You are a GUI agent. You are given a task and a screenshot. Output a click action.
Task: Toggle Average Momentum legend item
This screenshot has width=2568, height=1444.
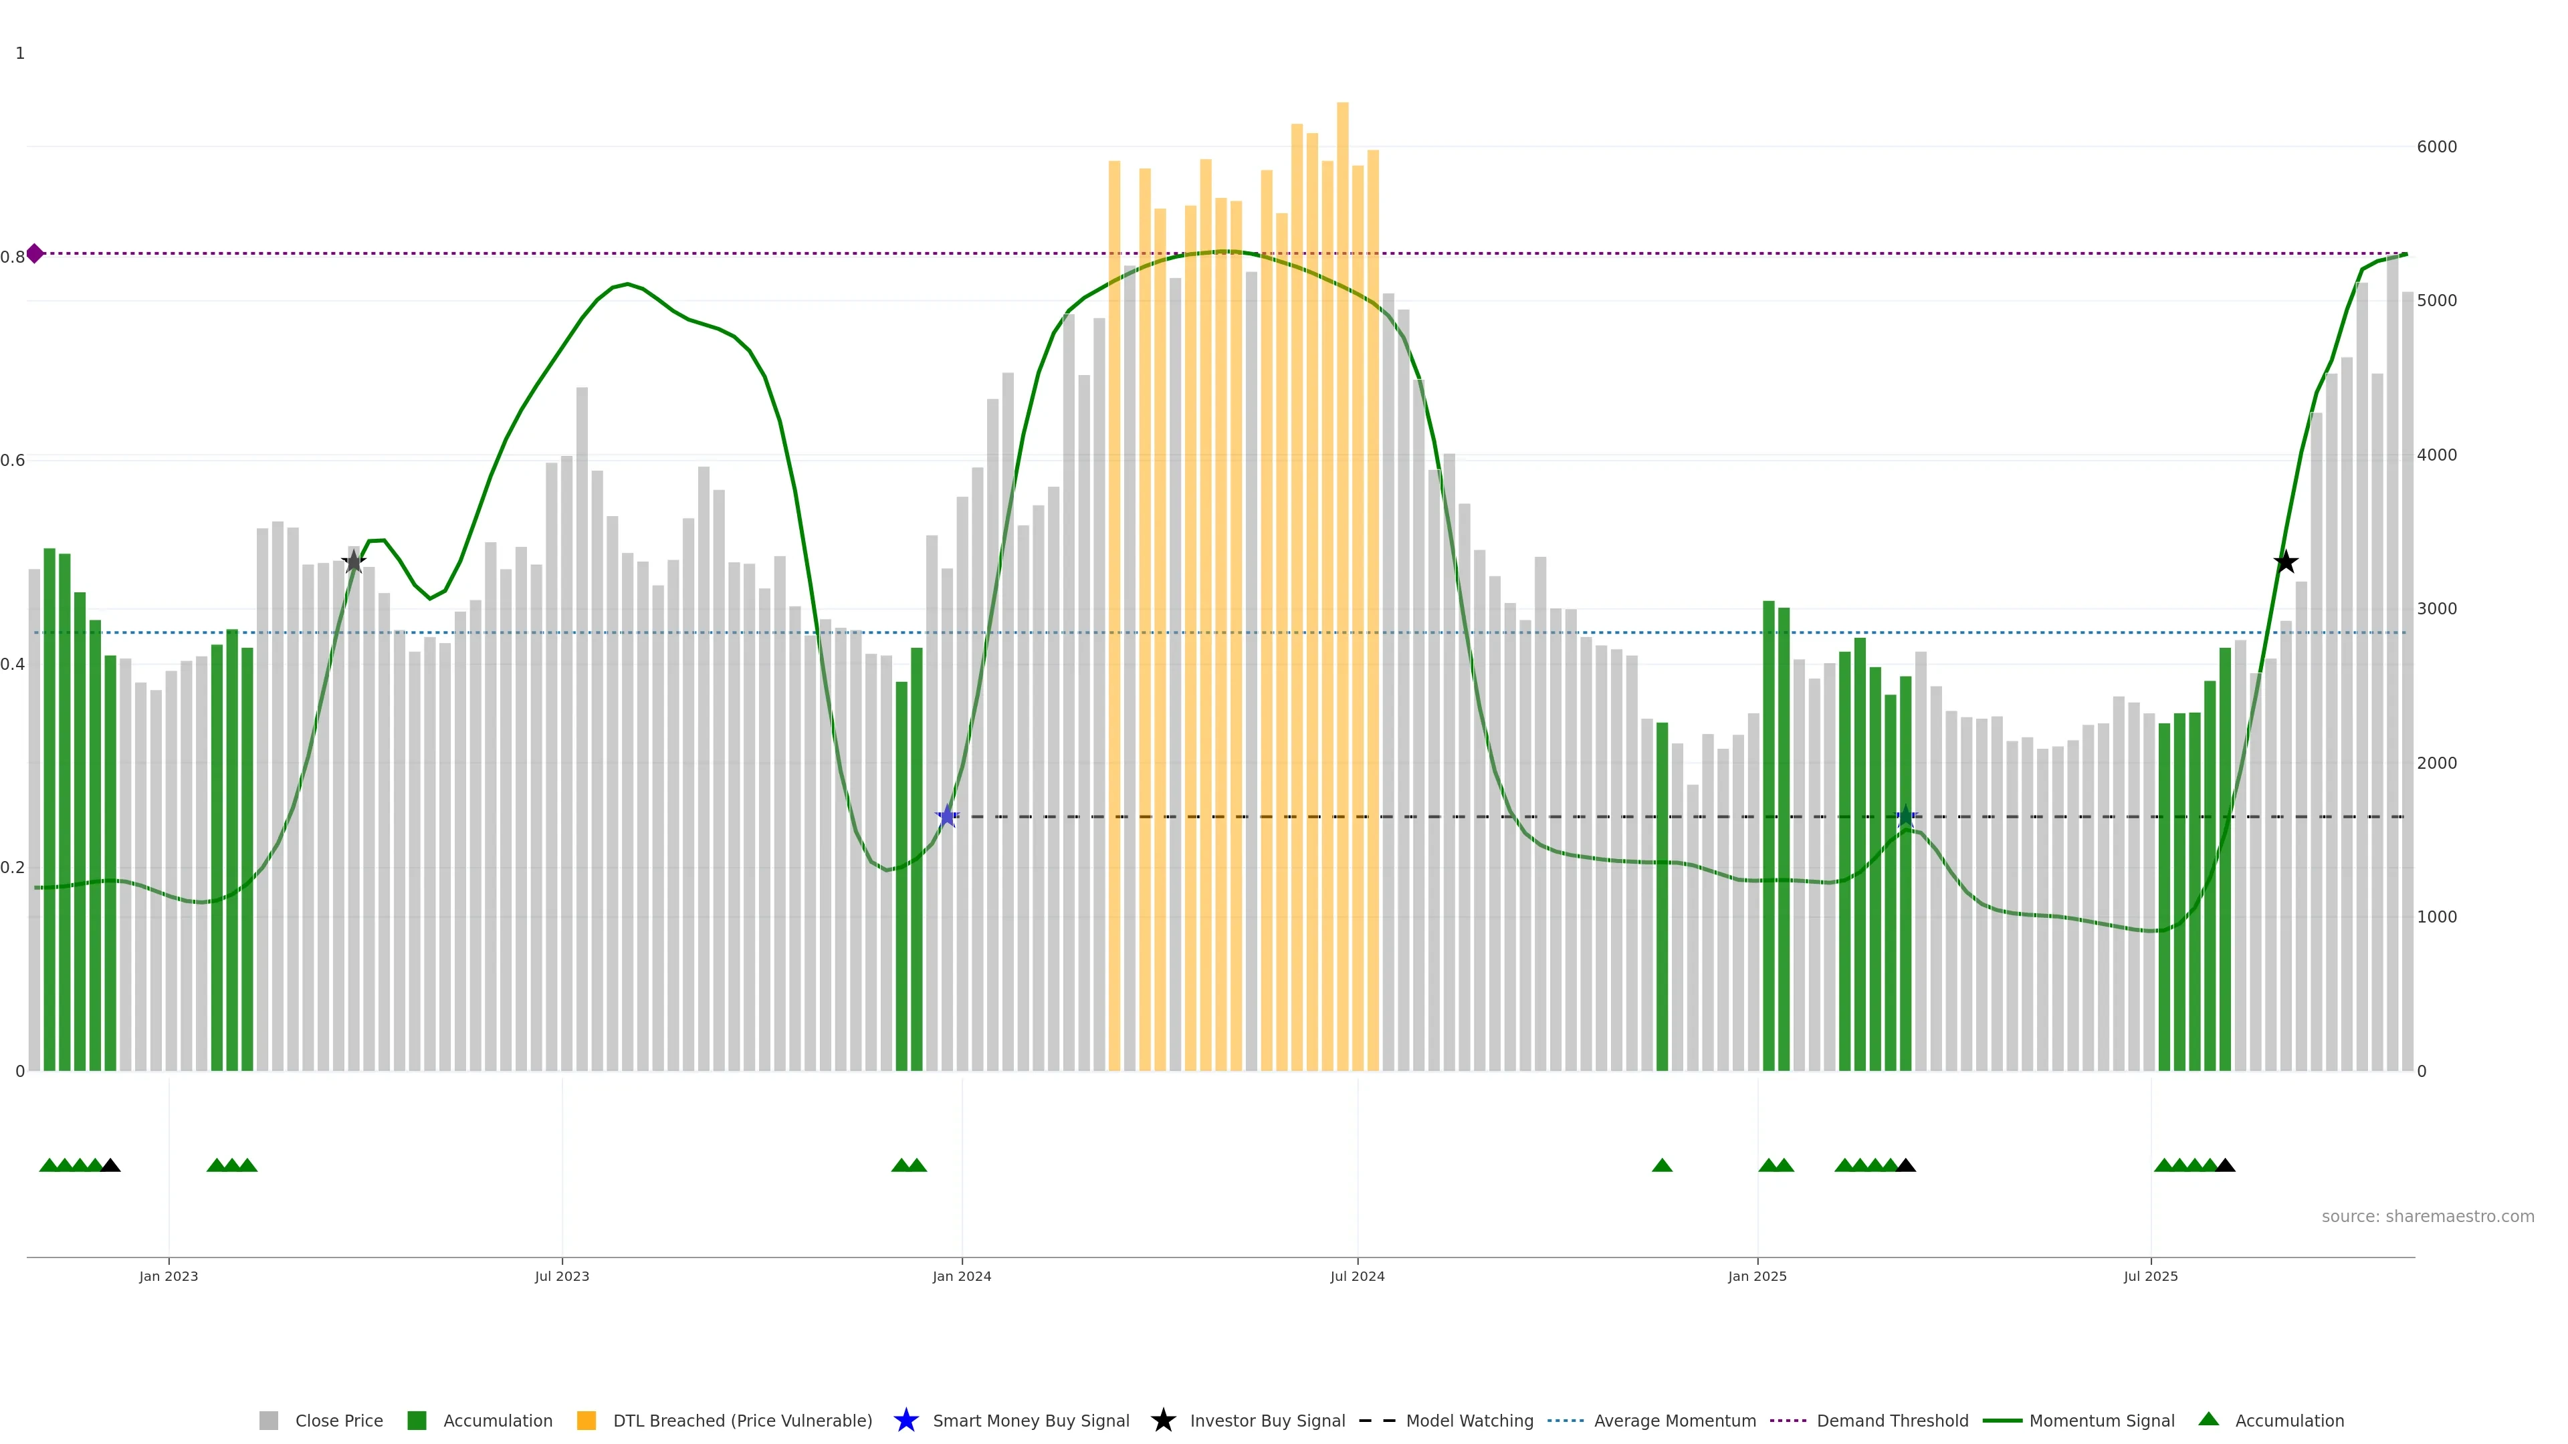[1675, 1420]
